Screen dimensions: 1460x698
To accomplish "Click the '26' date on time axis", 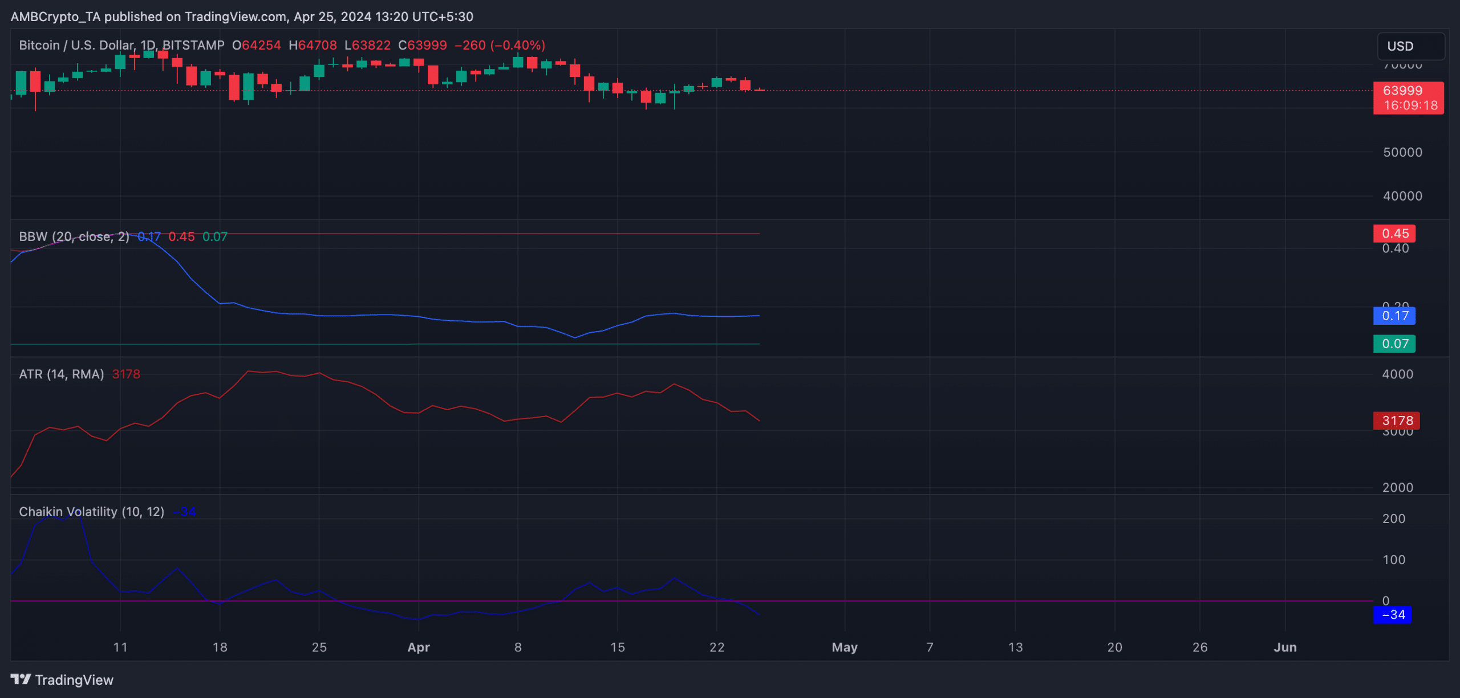I will (1200, 647).
